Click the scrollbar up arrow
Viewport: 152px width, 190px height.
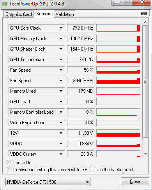click(145, 22)
